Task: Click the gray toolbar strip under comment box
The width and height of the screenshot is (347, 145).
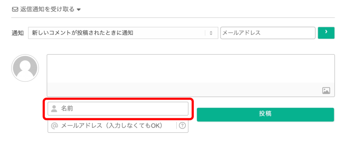Action: pos(191,90)
